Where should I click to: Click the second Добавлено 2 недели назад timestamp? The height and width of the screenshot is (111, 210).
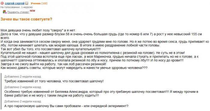click(x=22, y=87)
